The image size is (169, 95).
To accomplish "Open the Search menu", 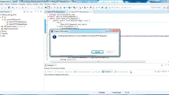I will pos(29,4).
